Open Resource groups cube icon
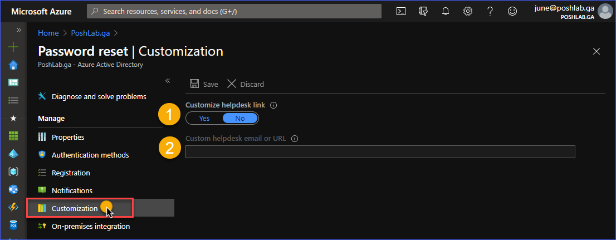Screen dimensions: 616x240 pos(13,172)
